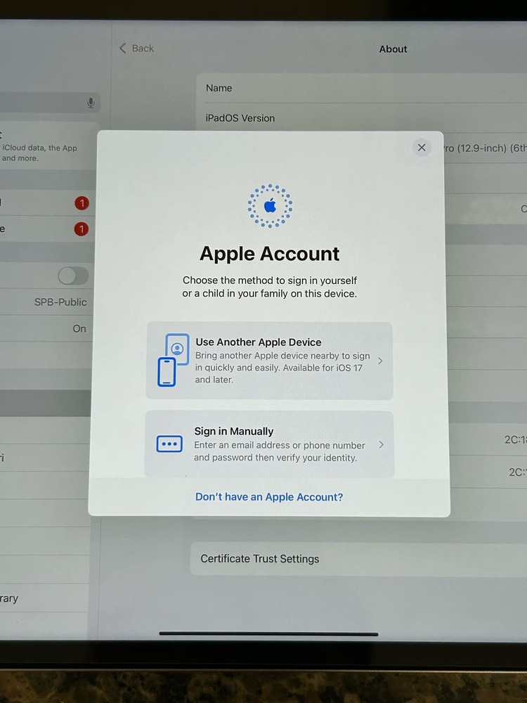Image resolution: width=527 pixels, height=703 pixels.
Task: Open Certificate Trust Settings in About
Action: [x=358, y=559]
